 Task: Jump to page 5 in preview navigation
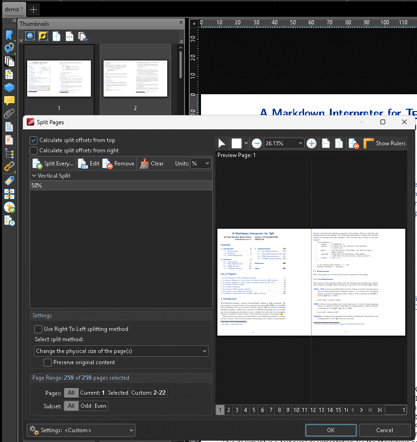click(253, 410)
